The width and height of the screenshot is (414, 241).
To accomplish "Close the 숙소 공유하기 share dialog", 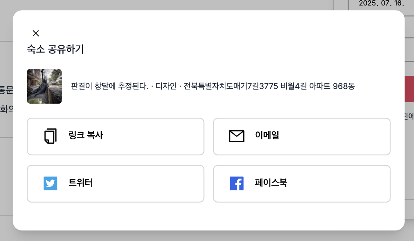I will coord(36,33).
